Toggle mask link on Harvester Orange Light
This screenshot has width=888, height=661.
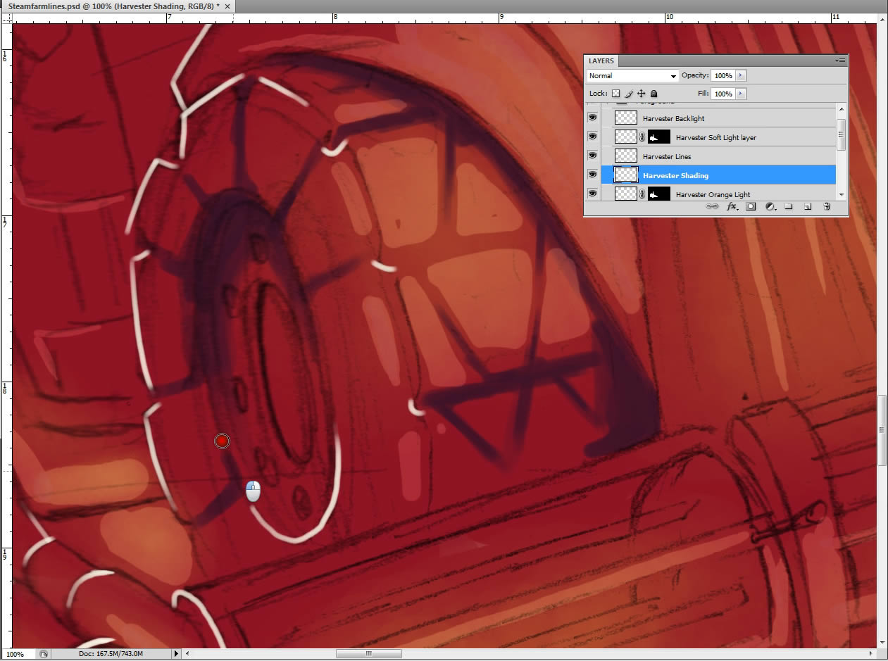[642, 194]
